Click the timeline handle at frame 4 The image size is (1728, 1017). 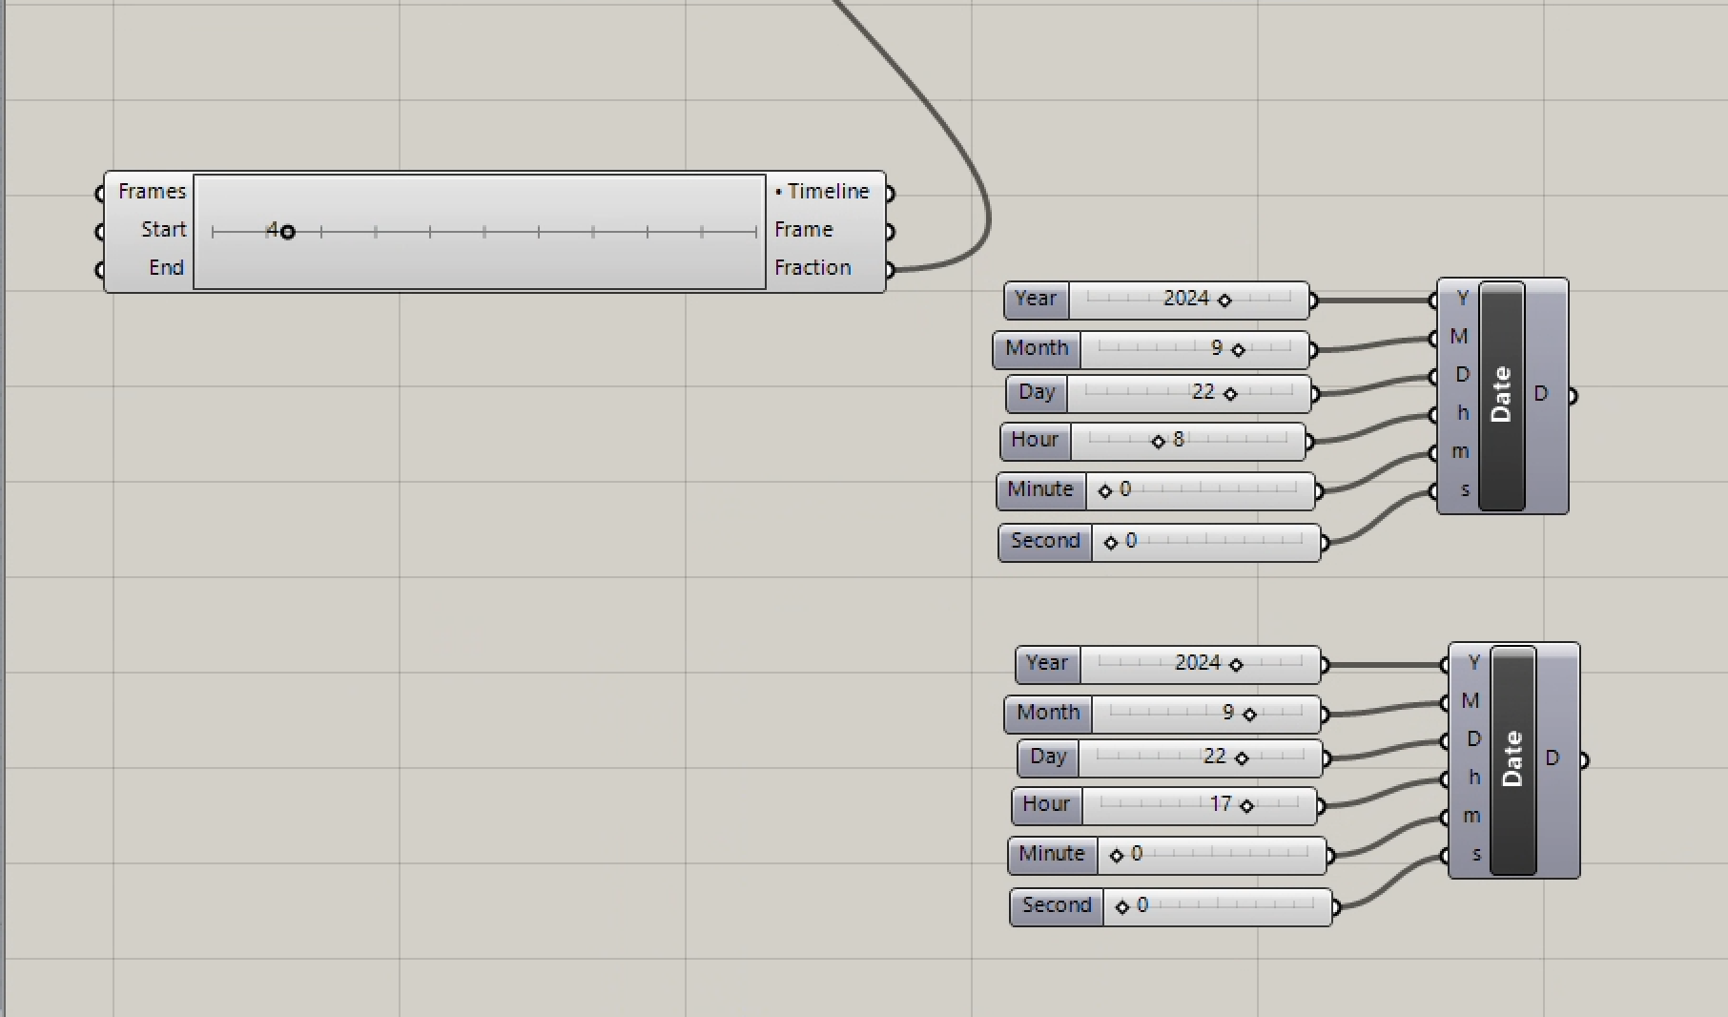[287, 232]
